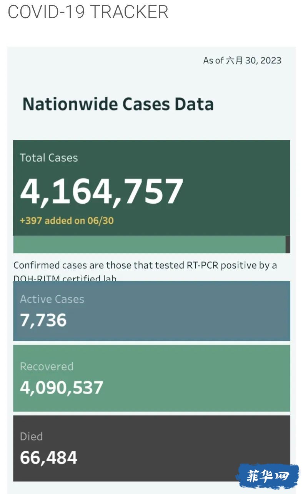Open the Recovered card label
The width and height of the screenshot is (303, 494).
tap(47, 366)
